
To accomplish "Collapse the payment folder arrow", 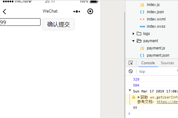I will coord(133,41).
